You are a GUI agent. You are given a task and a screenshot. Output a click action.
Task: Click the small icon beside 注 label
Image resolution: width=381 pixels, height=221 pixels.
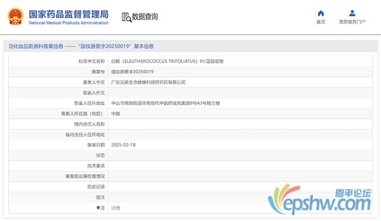[98, 208]
